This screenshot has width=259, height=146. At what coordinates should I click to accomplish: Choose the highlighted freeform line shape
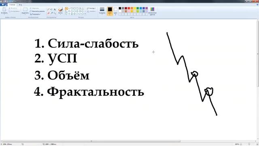66,9
